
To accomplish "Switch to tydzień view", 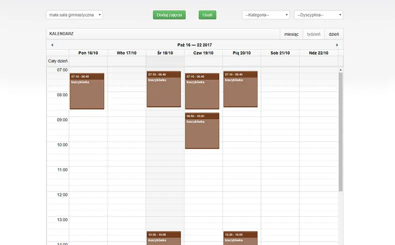I will 313,34.
